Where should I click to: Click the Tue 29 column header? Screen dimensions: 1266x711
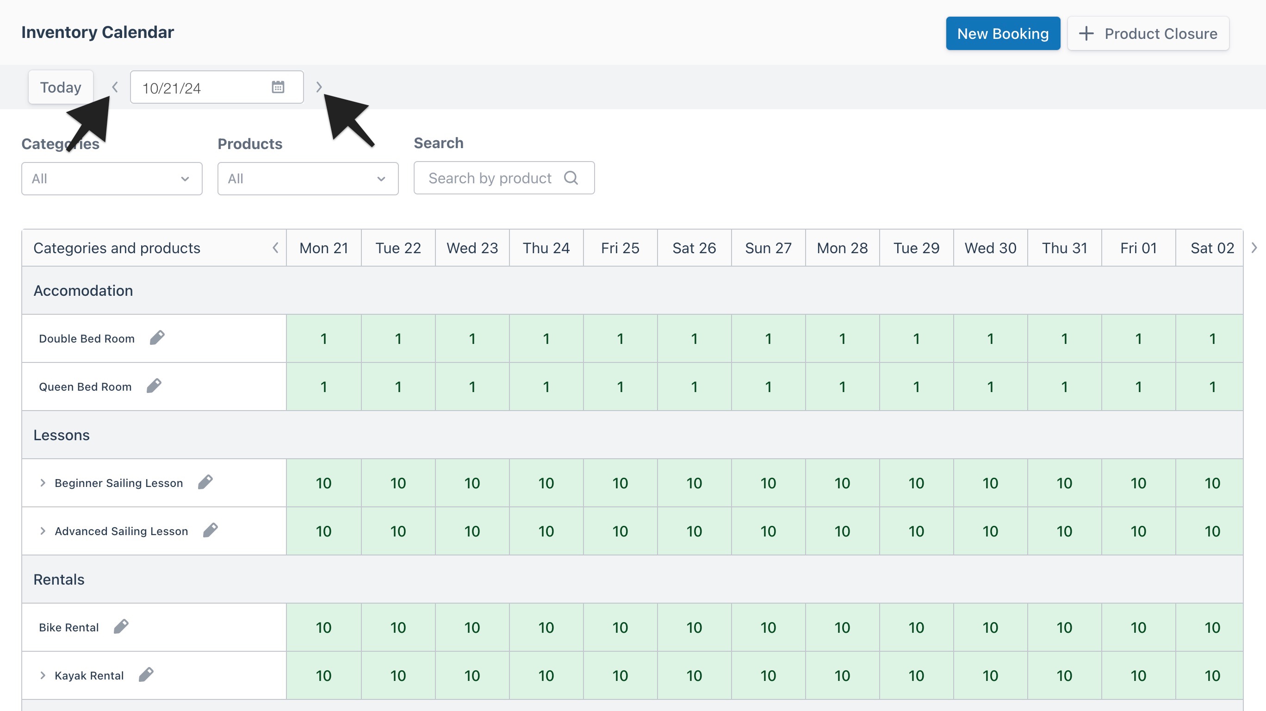[x=917, y=248]
